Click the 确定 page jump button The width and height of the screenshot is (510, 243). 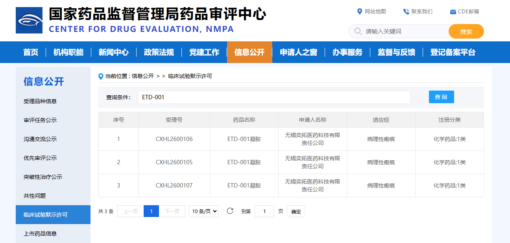296,211
